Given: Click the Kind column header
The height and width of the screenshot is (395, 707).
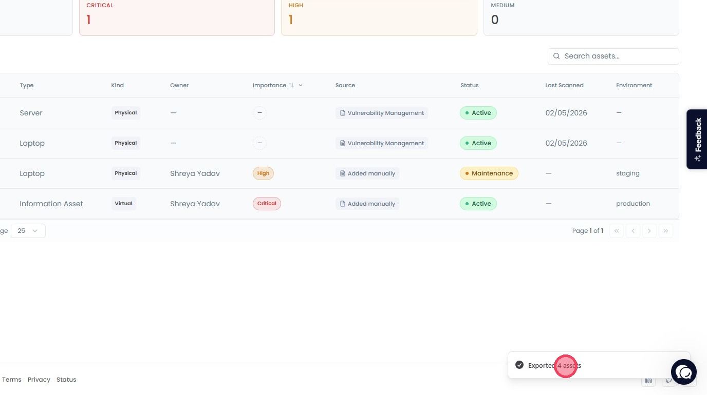Looking at the screenshot, I should (x=117, y=85).
